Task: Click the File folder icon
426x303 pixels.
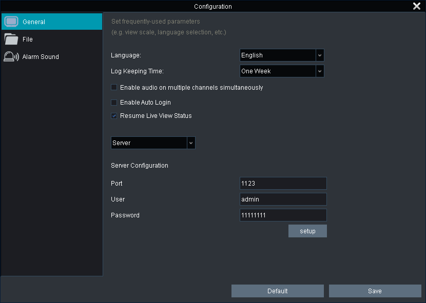Action: tap(11, 39)
